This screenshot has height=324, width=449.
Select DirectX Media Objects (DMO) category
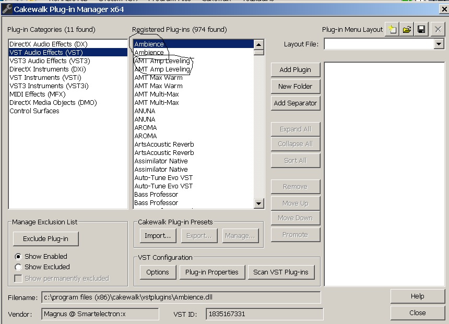(x=68, y=102)
